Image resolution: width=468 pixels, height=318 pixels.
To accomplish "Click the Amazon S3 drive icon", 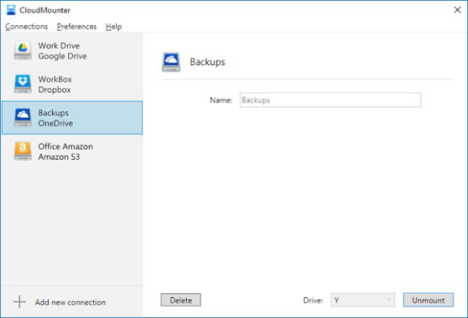I will [23, 151].
